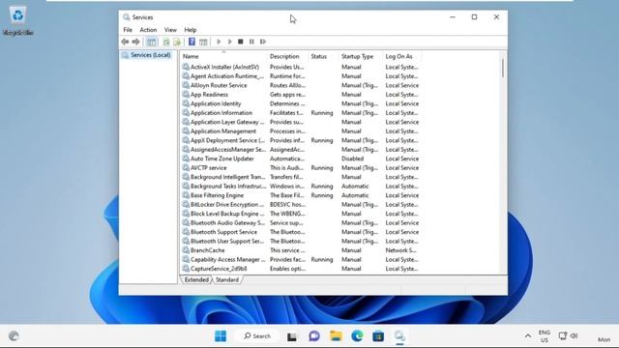Image resolution: width=619 pixels, height=348 pixels.
Task: Open the Help toolbar icon
Action: tap(192, 42)
